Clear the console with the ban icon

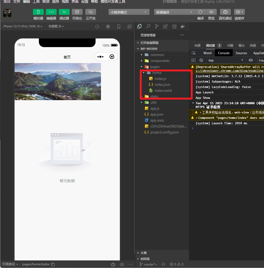coord(201,60)
